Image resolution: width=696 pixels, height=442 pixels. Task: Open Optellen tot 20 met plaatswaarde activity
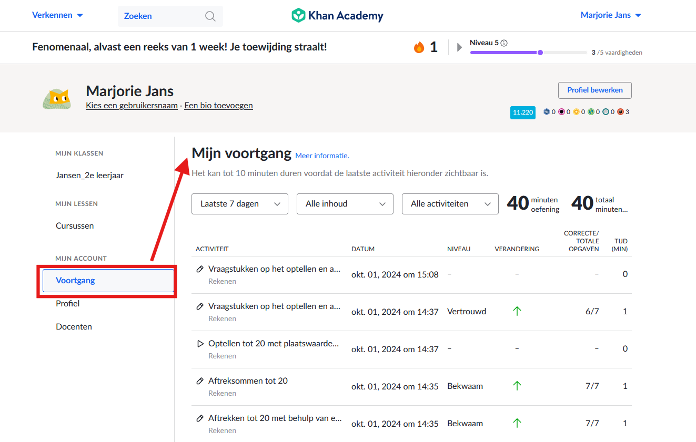pyautogui.click(x=274, y=344)
